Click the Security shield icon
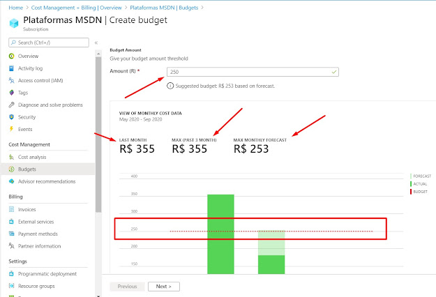Screen dimensions: 436x297 11,117
